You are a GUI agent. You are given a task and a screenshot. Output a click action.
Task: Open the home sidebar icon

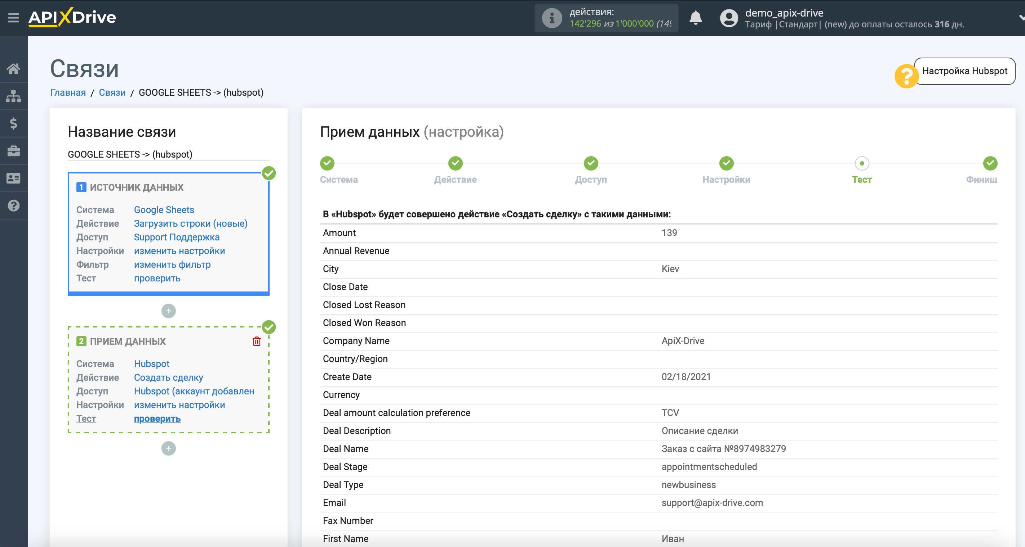14,69
